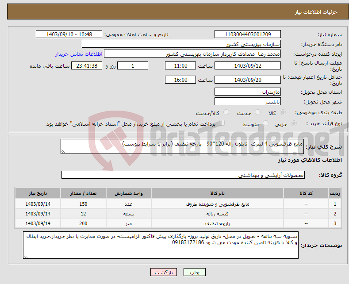The width and height of the screenshot is (349, 284).
Task: Click the price validity date 1403/09/20
Action: click(x=248, y=80)
